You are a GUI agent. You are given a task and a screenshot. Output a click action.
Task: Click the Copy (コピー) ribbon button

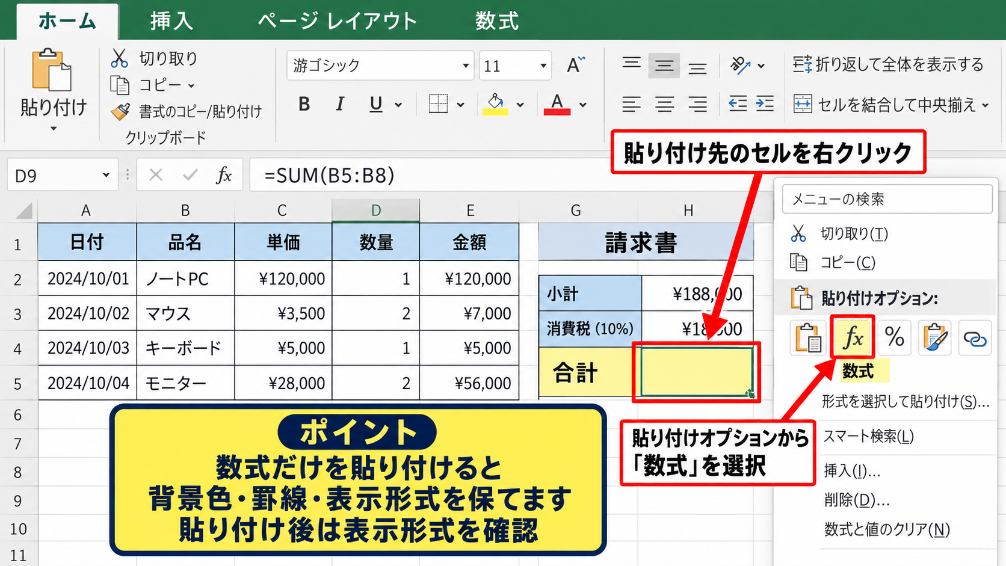point(152,85)
